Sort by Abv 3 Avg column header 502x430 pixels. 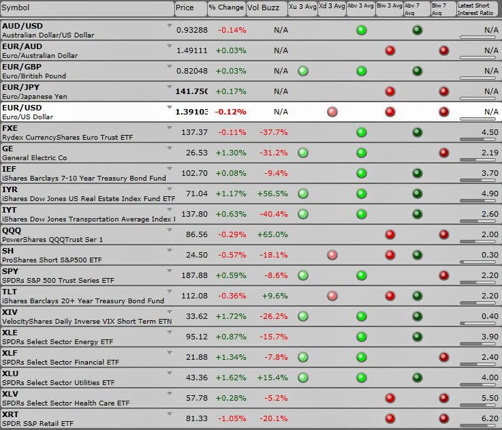coord(360,8)
